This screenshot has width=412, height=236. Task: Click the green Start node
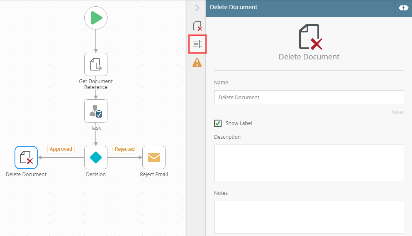[x=96, y=18]
